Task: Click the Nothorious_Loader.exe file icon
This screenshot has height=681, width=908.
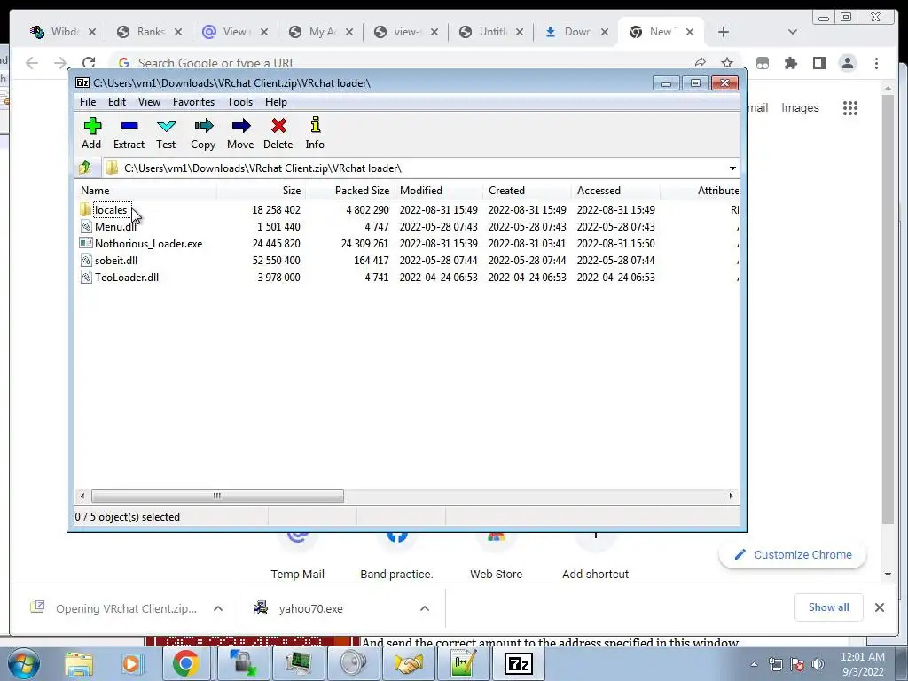Action: (86, 243)
